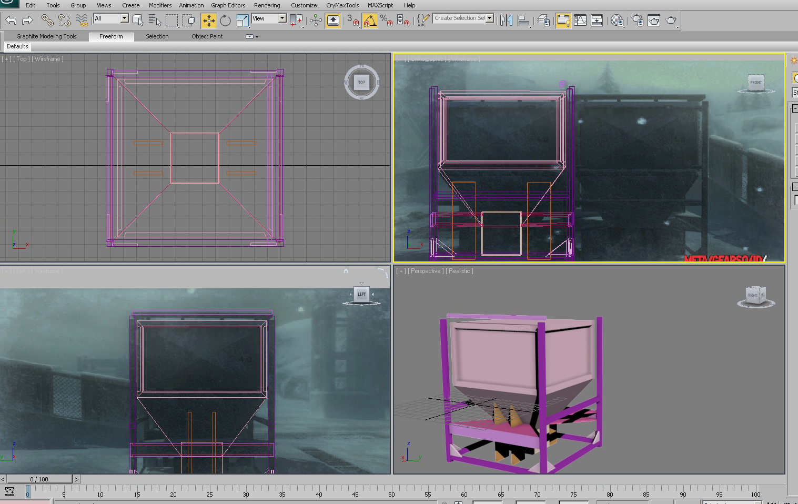
Task: Toggle the Percent Snap button
Action: click(x=387, y=21)
